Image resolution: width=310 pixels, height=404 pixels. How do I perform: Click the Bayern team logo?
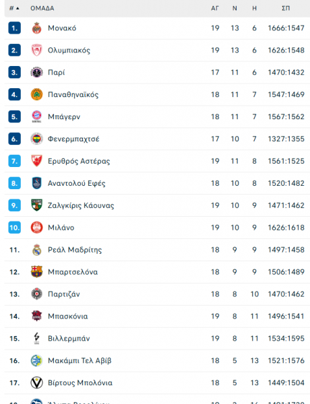(x=36, y=116)
